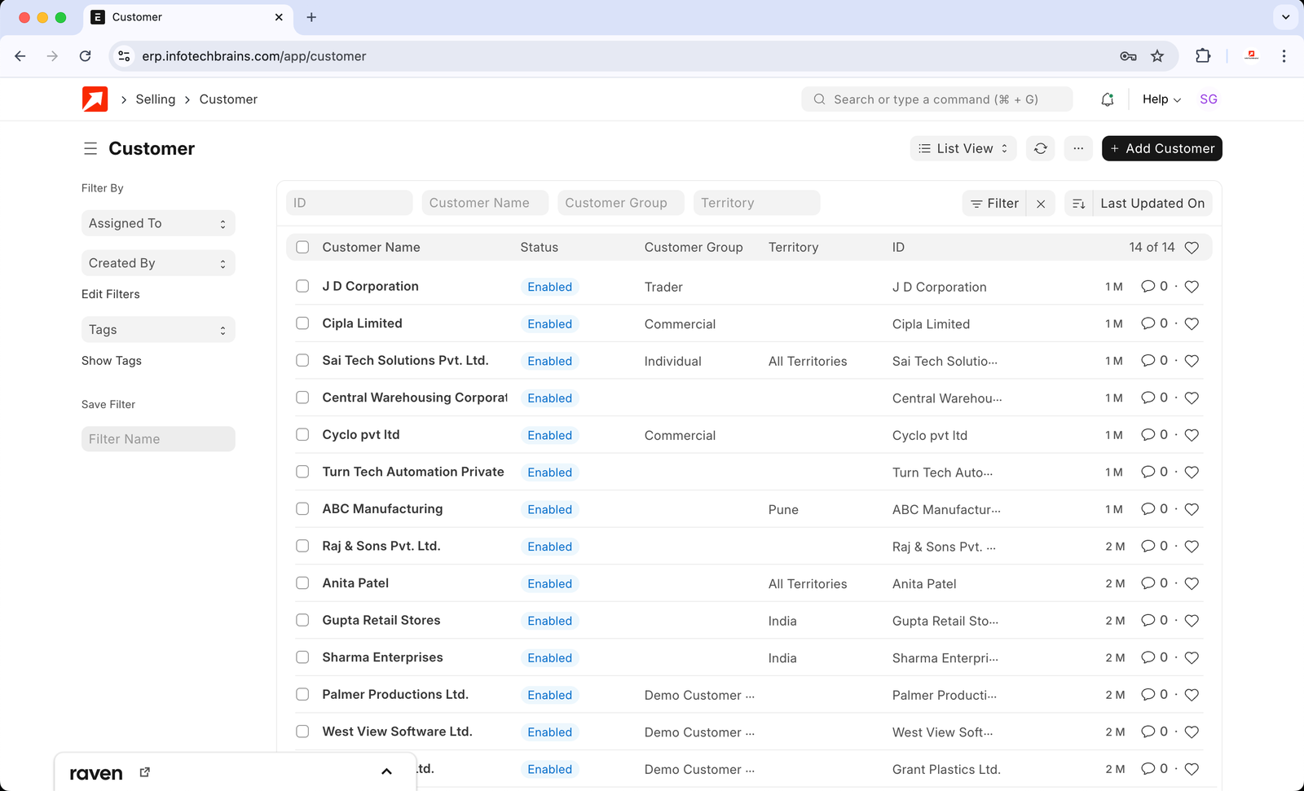Open the Sharma Enterprises customer link
The height and width of the screenshot is (791, 1304).
(x=382, y=657)
